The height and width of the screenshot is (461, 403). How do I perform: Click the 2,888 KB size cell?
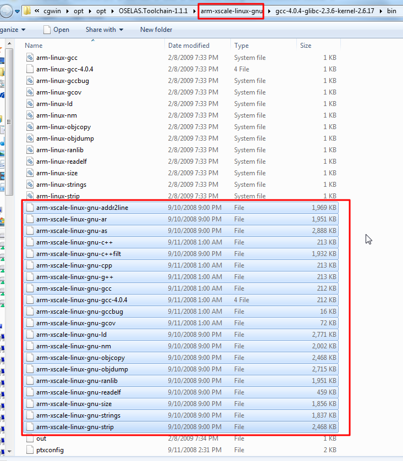[324, 231]
